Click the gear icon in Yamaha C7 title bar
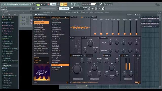162x91 pixels. [x=36, y=15]
